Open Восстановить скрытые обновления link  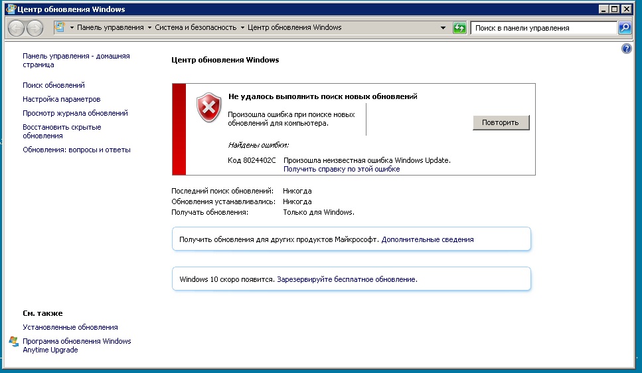62,131
